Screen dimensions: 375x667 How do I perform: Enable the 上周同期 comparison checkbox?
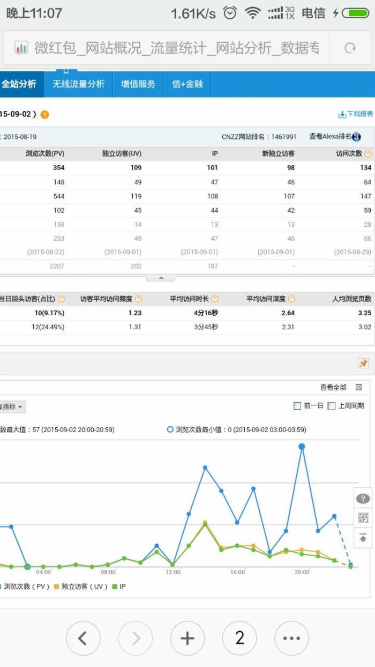332,406
